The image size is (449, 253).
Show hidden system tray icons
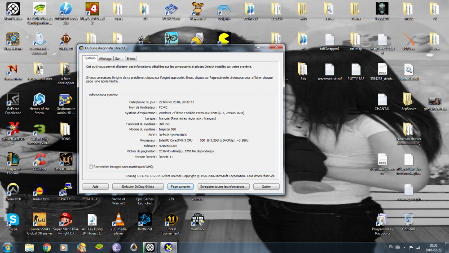pos(405,247)
